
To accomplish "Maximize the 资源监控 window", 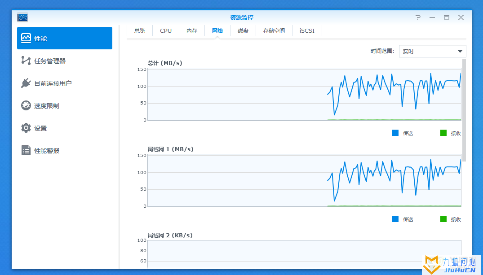I will click(446, 17).
